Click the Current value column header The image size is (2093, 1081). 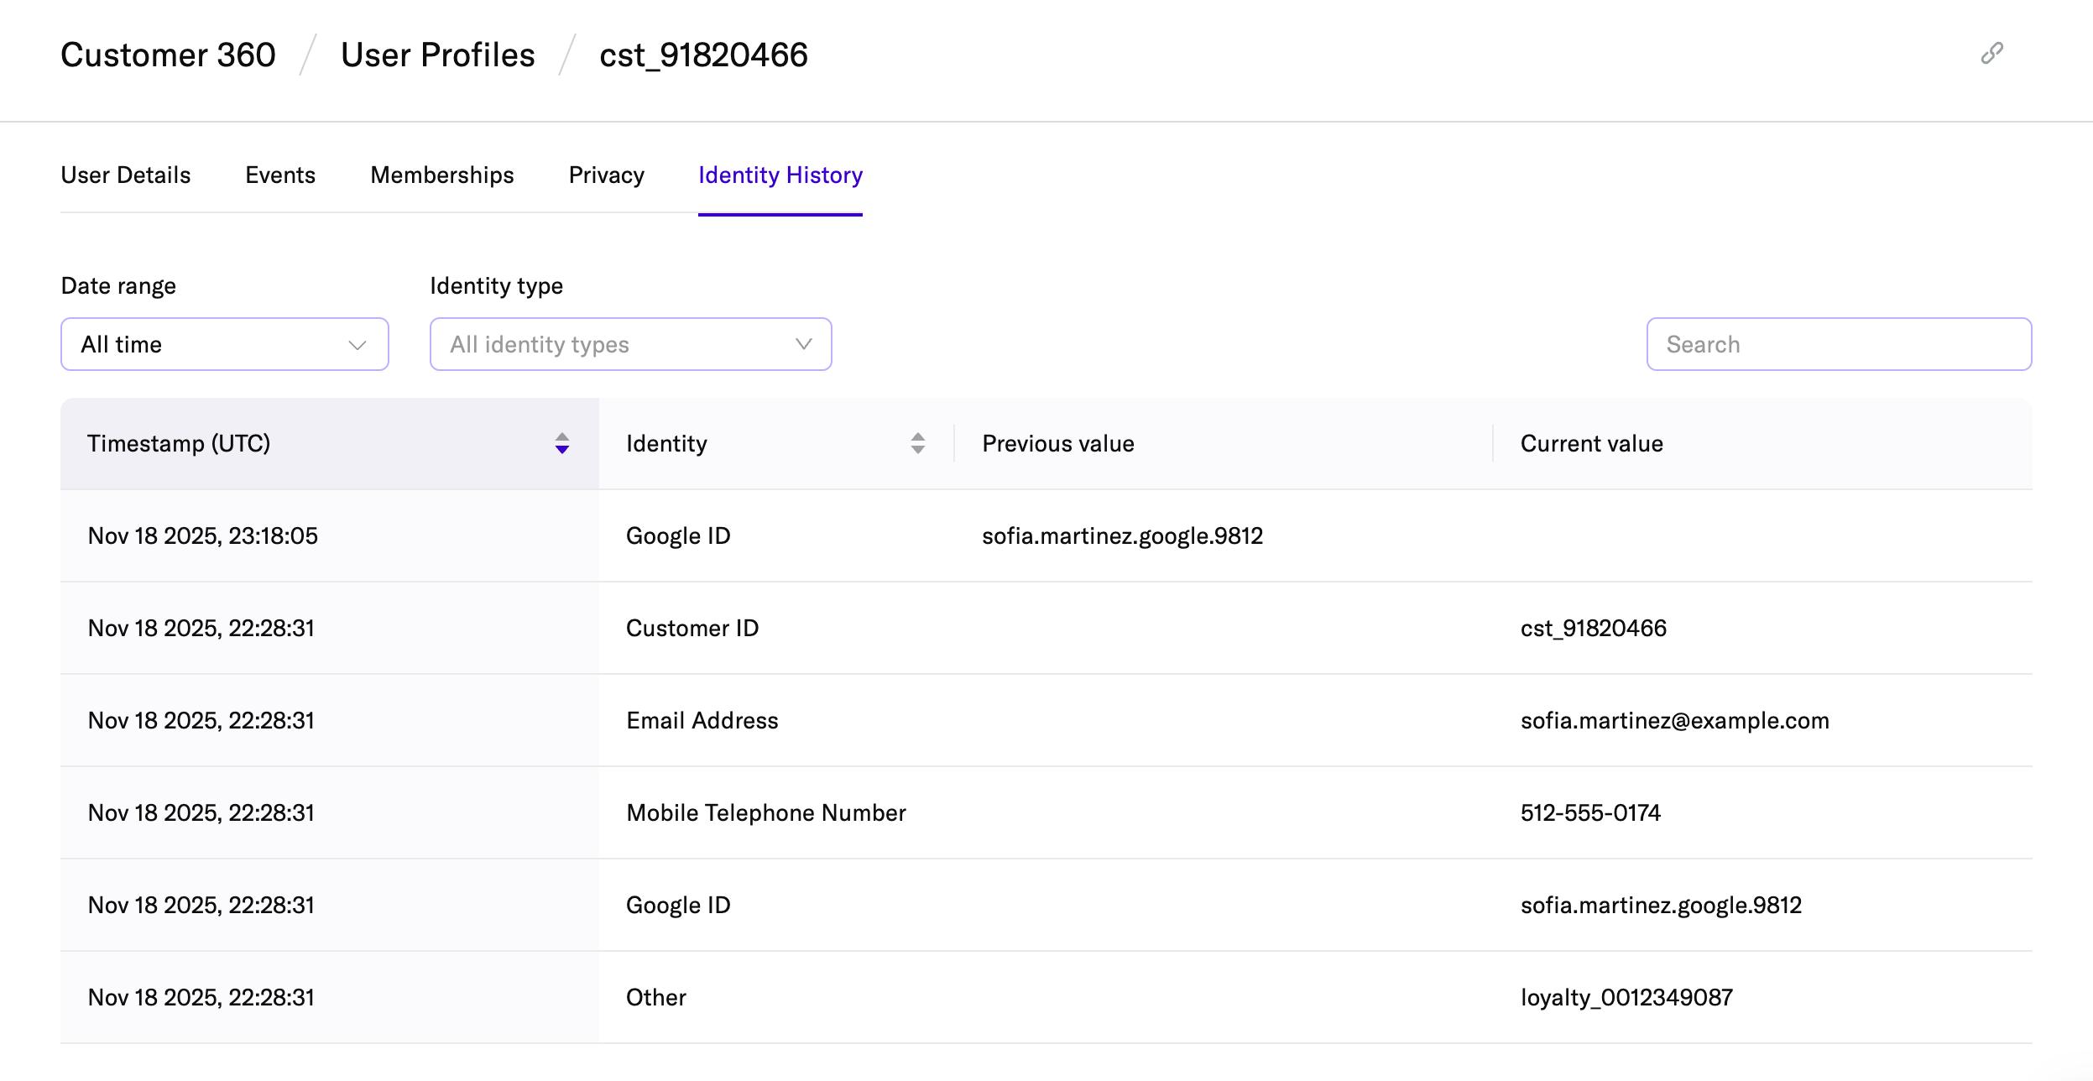[1591, 443]
